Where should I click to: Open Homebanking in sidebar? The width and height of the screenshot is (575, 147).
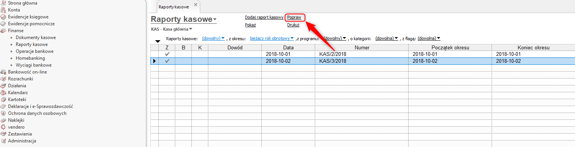click(x=30, y=58)
